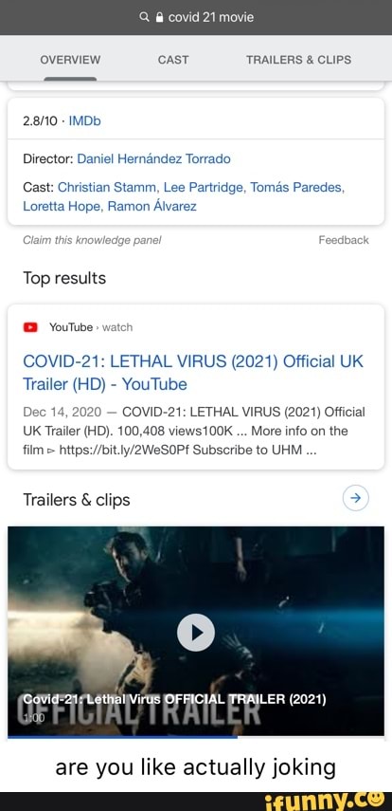Open Loretta Hope cast link
The width and height of the screenshot is (392, 811).
click(x=62, y=207)
